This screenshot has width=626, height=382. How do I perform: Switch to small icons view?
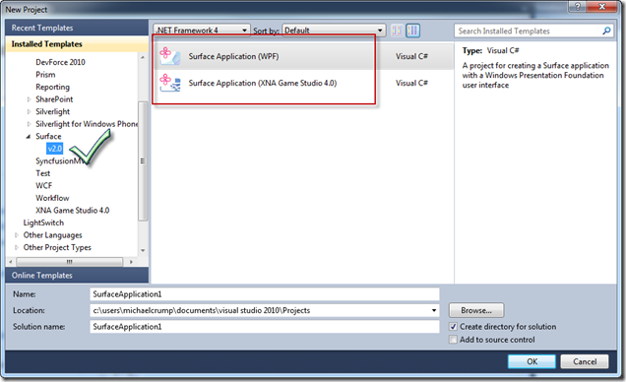coord(397,31)
